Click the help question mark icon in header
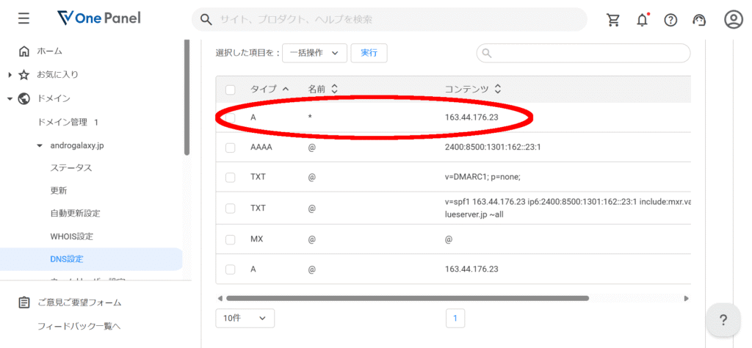Viewport: 752px width, 348px height. coord(670,20)
